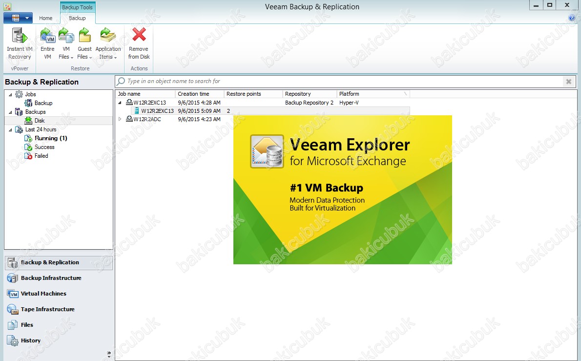Open the Guest Files restore icon
The width and height of the screenshot is (581, 361).
(x=84, y=36)
